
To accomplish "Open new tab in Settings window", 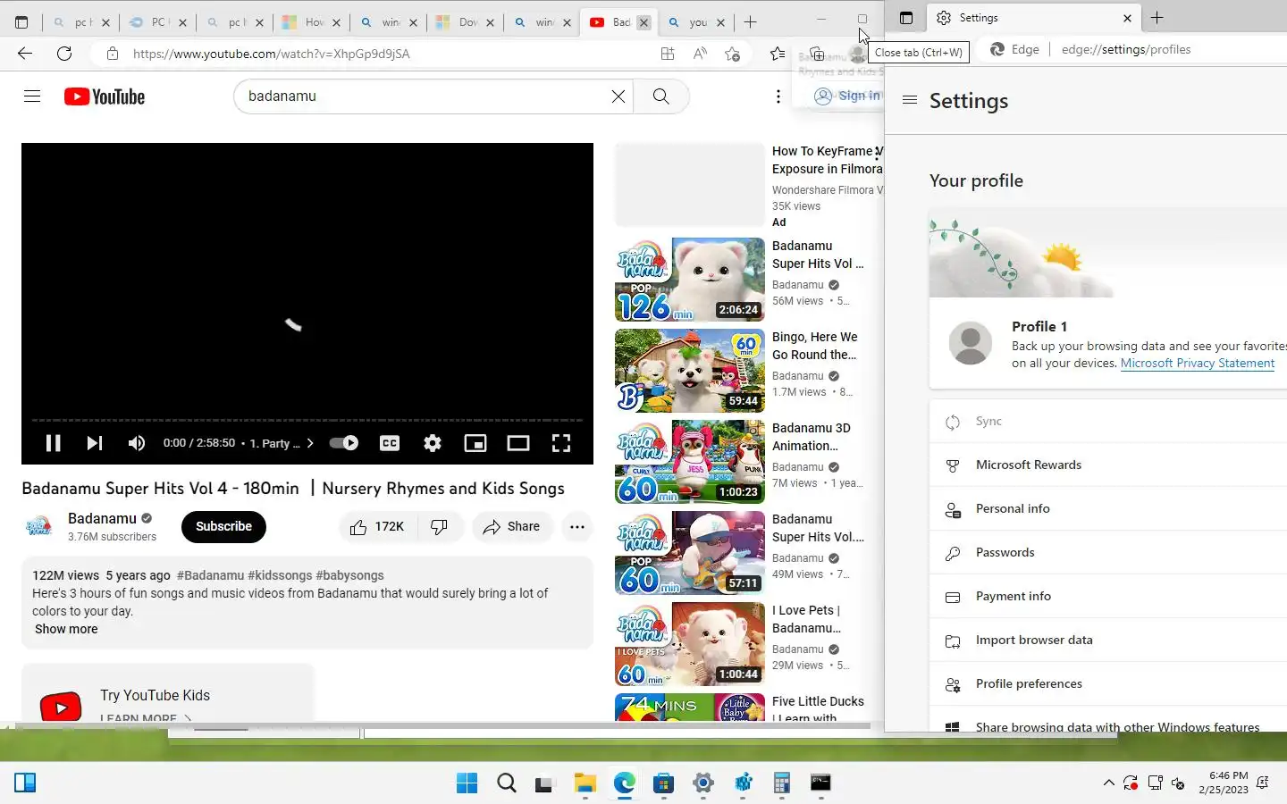I will click(1157, 18).
